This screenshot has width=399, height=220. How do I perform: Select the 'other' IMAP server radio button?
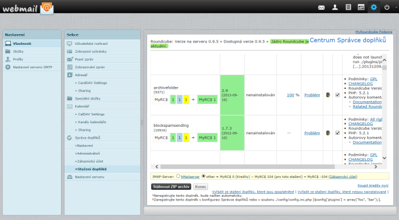click(x=203, y=176)
